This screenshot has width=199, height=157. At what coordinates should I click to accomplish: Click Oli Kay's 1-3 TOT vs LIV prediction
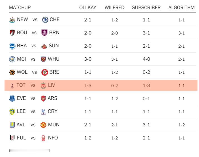[88, 85]
